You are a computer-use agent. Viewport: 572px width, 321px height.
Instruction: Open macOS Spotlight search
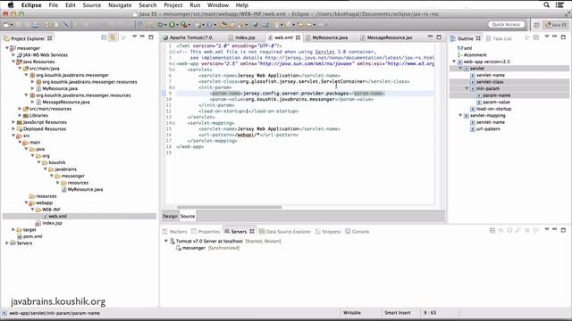tap(546, 4)
